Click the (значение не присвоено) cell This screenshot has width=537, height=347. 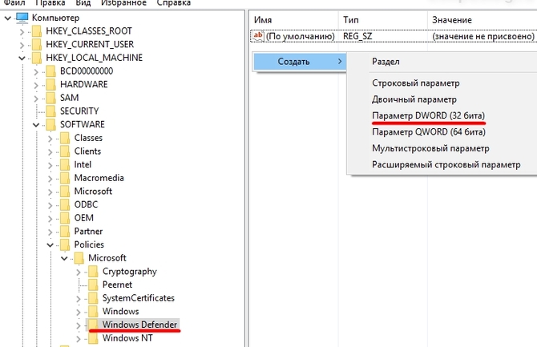[483, 36]
